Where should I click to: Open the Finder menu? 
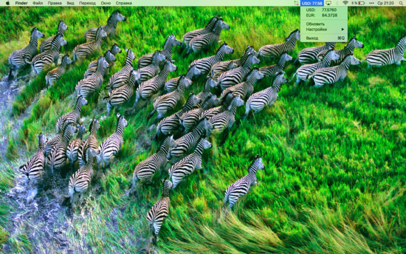[x=21, y=3]
